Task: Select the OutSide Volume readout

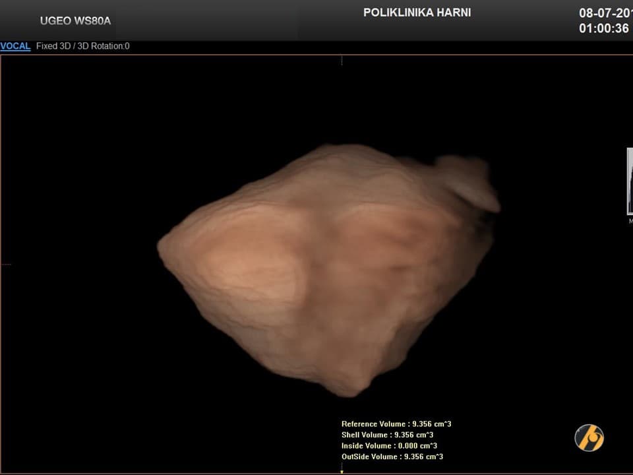Action: 392,457
